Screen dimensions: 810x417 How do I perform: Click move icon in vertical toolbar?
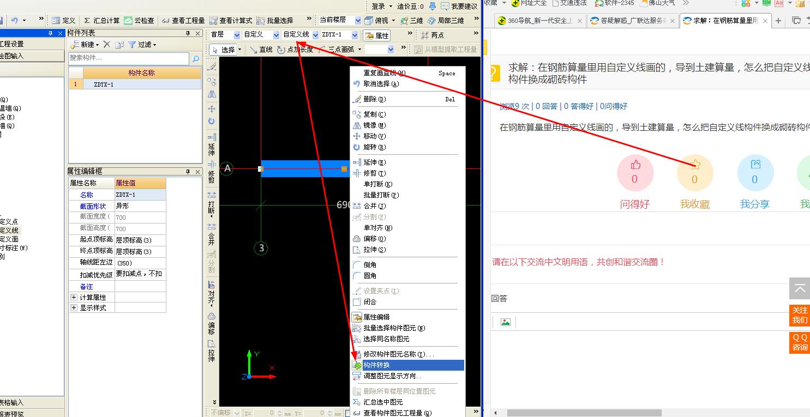[212, 108]
